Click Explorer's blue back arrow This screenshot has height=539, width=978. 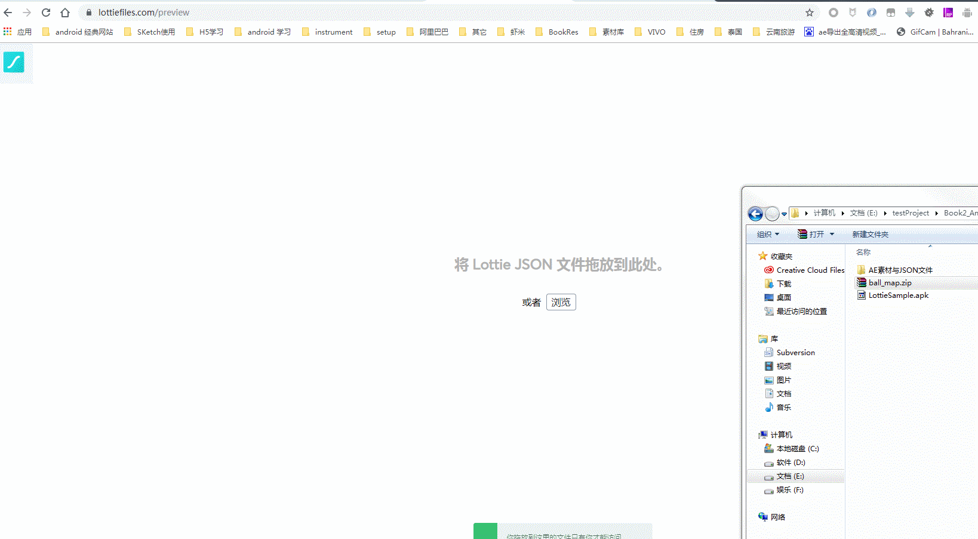coord(755,214)
